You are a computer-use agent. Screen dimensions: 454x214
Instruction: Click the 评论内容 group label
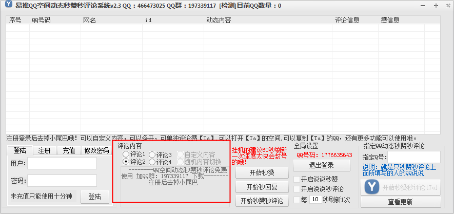coord(129,146)
